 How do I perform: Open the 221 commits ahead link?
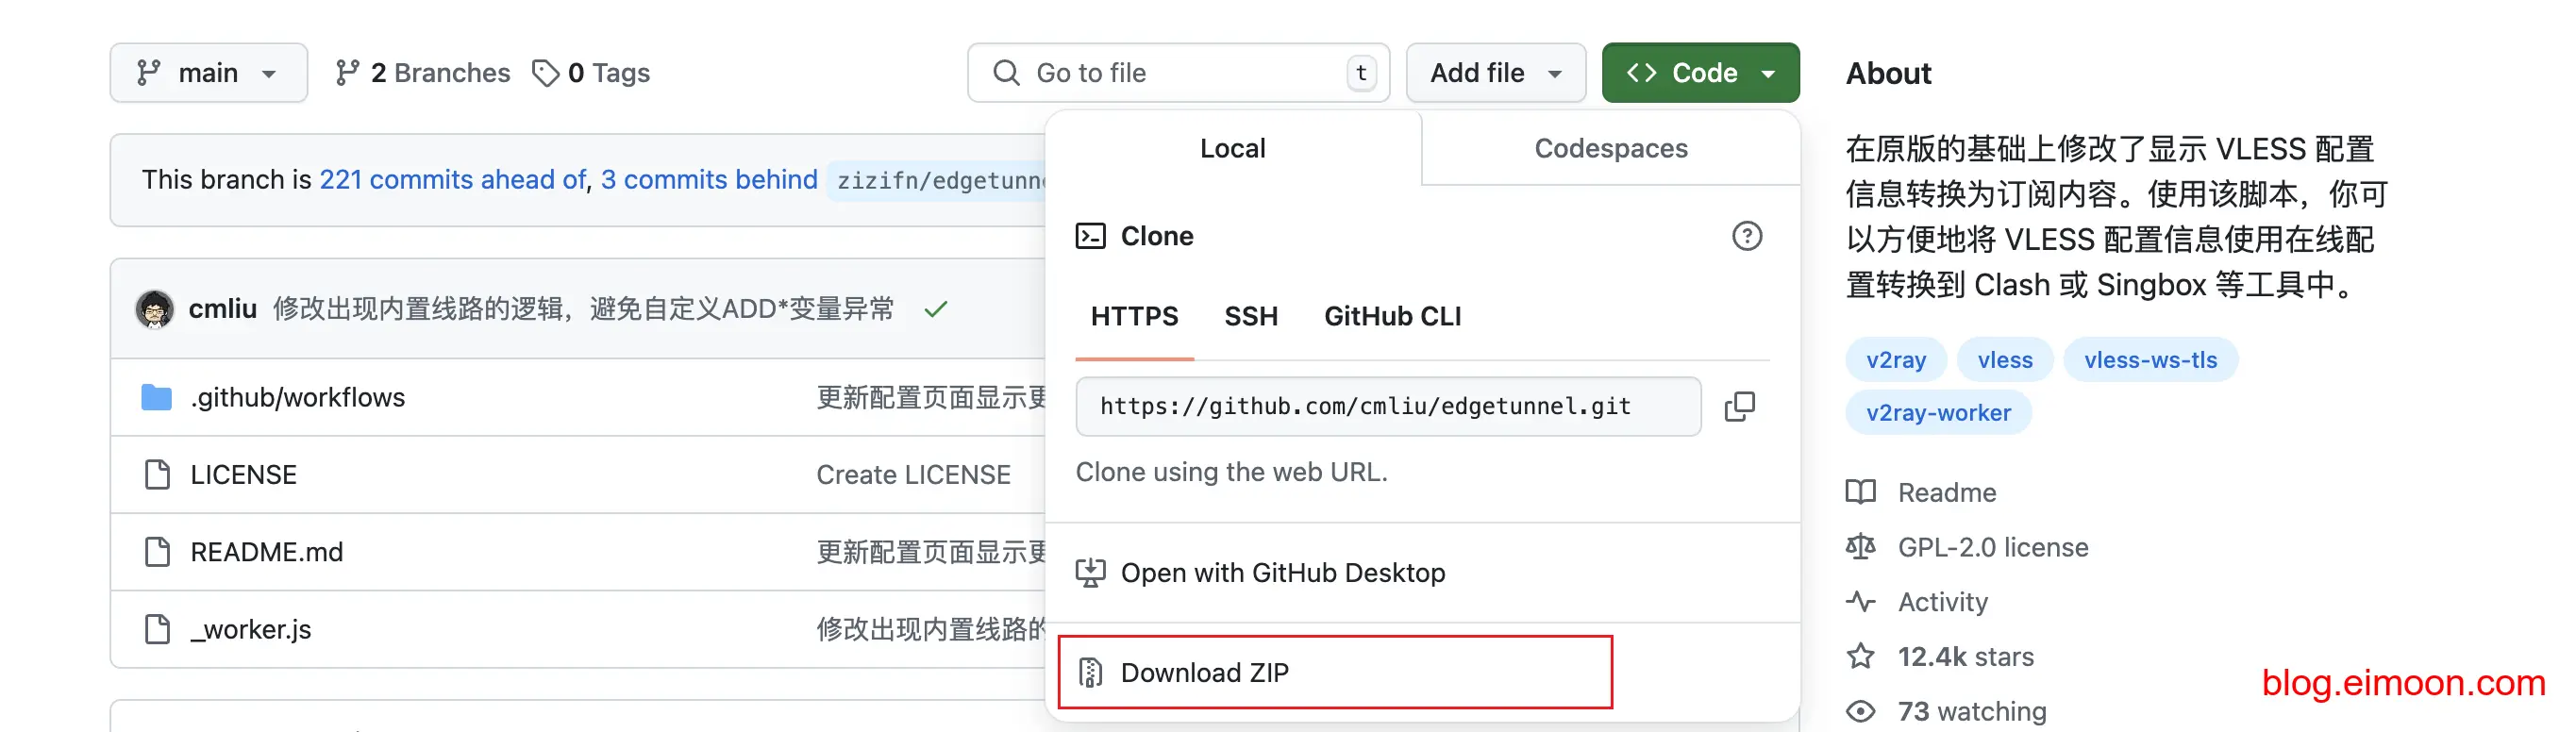(452, 179)
